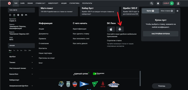Open the Помощь help button
This screenshot has height=90, width=188.
(162, 86)
